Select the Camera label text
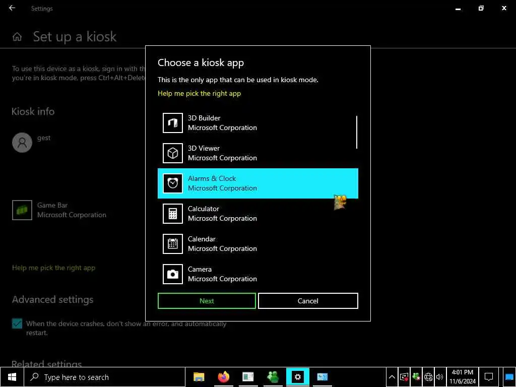 tap(200, 269)
